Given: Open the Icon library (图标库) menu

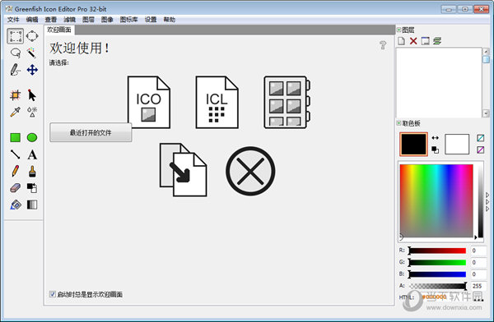Looking at the screenshot, I should (x=128, y=20).
